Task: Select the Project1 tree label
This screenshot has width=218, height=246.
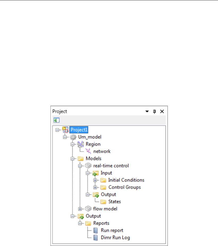Action: click(x=79, y=130)
